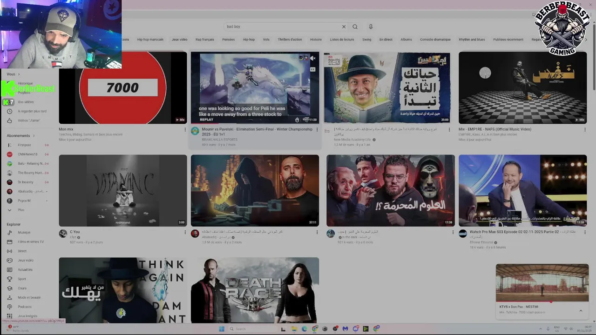
Task: Click in the 'bad boy' search field
Action: pos(283,27)
